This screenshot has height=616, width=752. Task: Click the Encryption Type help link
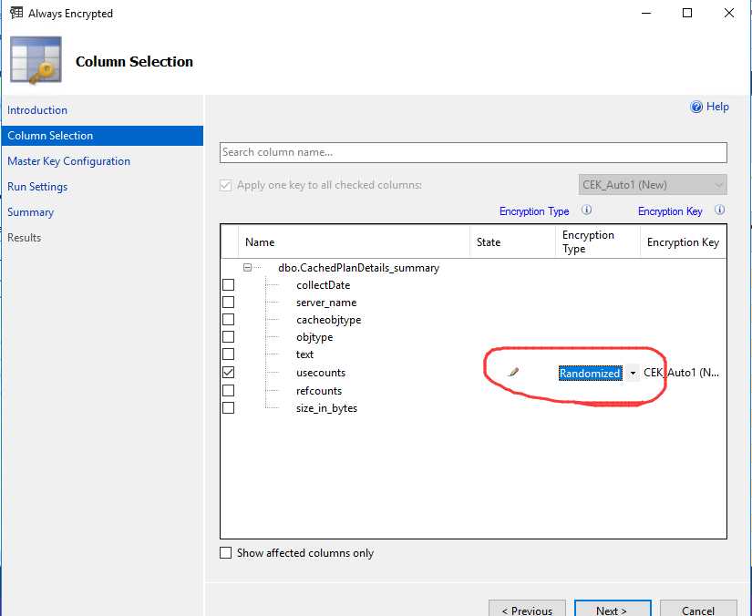534,211
